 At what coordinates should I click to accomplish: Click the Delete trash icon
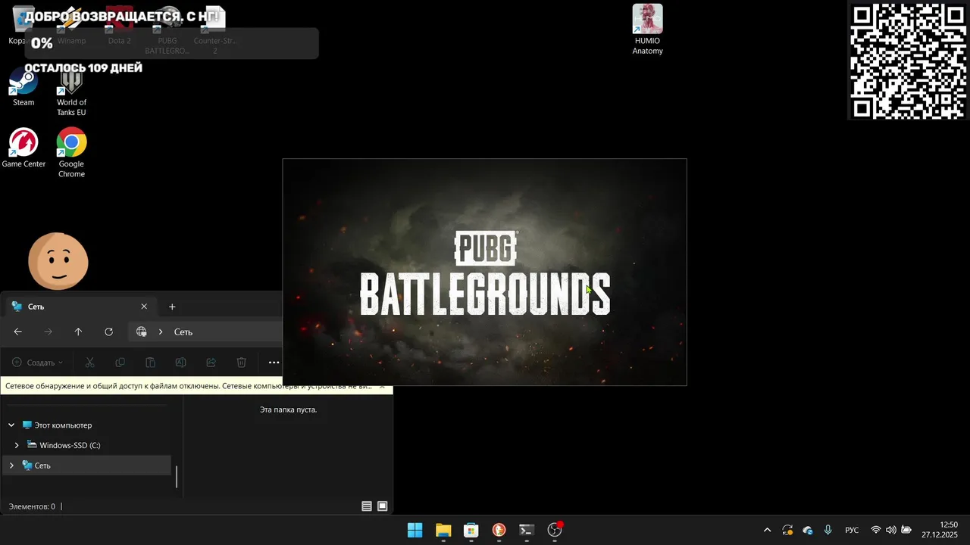[x=241, y=363]
